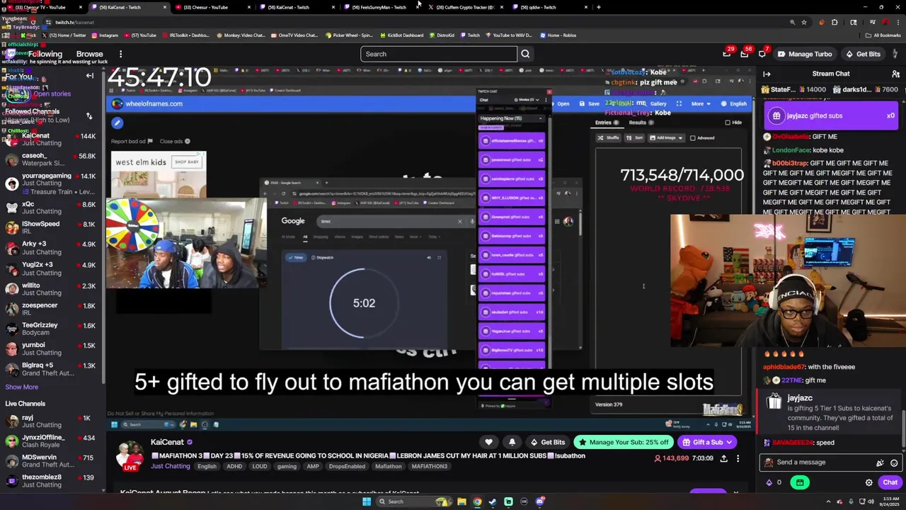Click KaiCenat's LIVE avatar under the stream
Image resolution: width=906 pixels, height=510 pixels.
[x=130, y=455]
